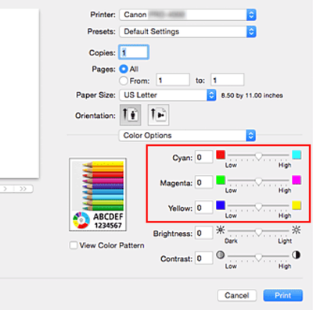Click the to page number field
Viewport: 313px width, 310px height.
click(x=228, y=80)
